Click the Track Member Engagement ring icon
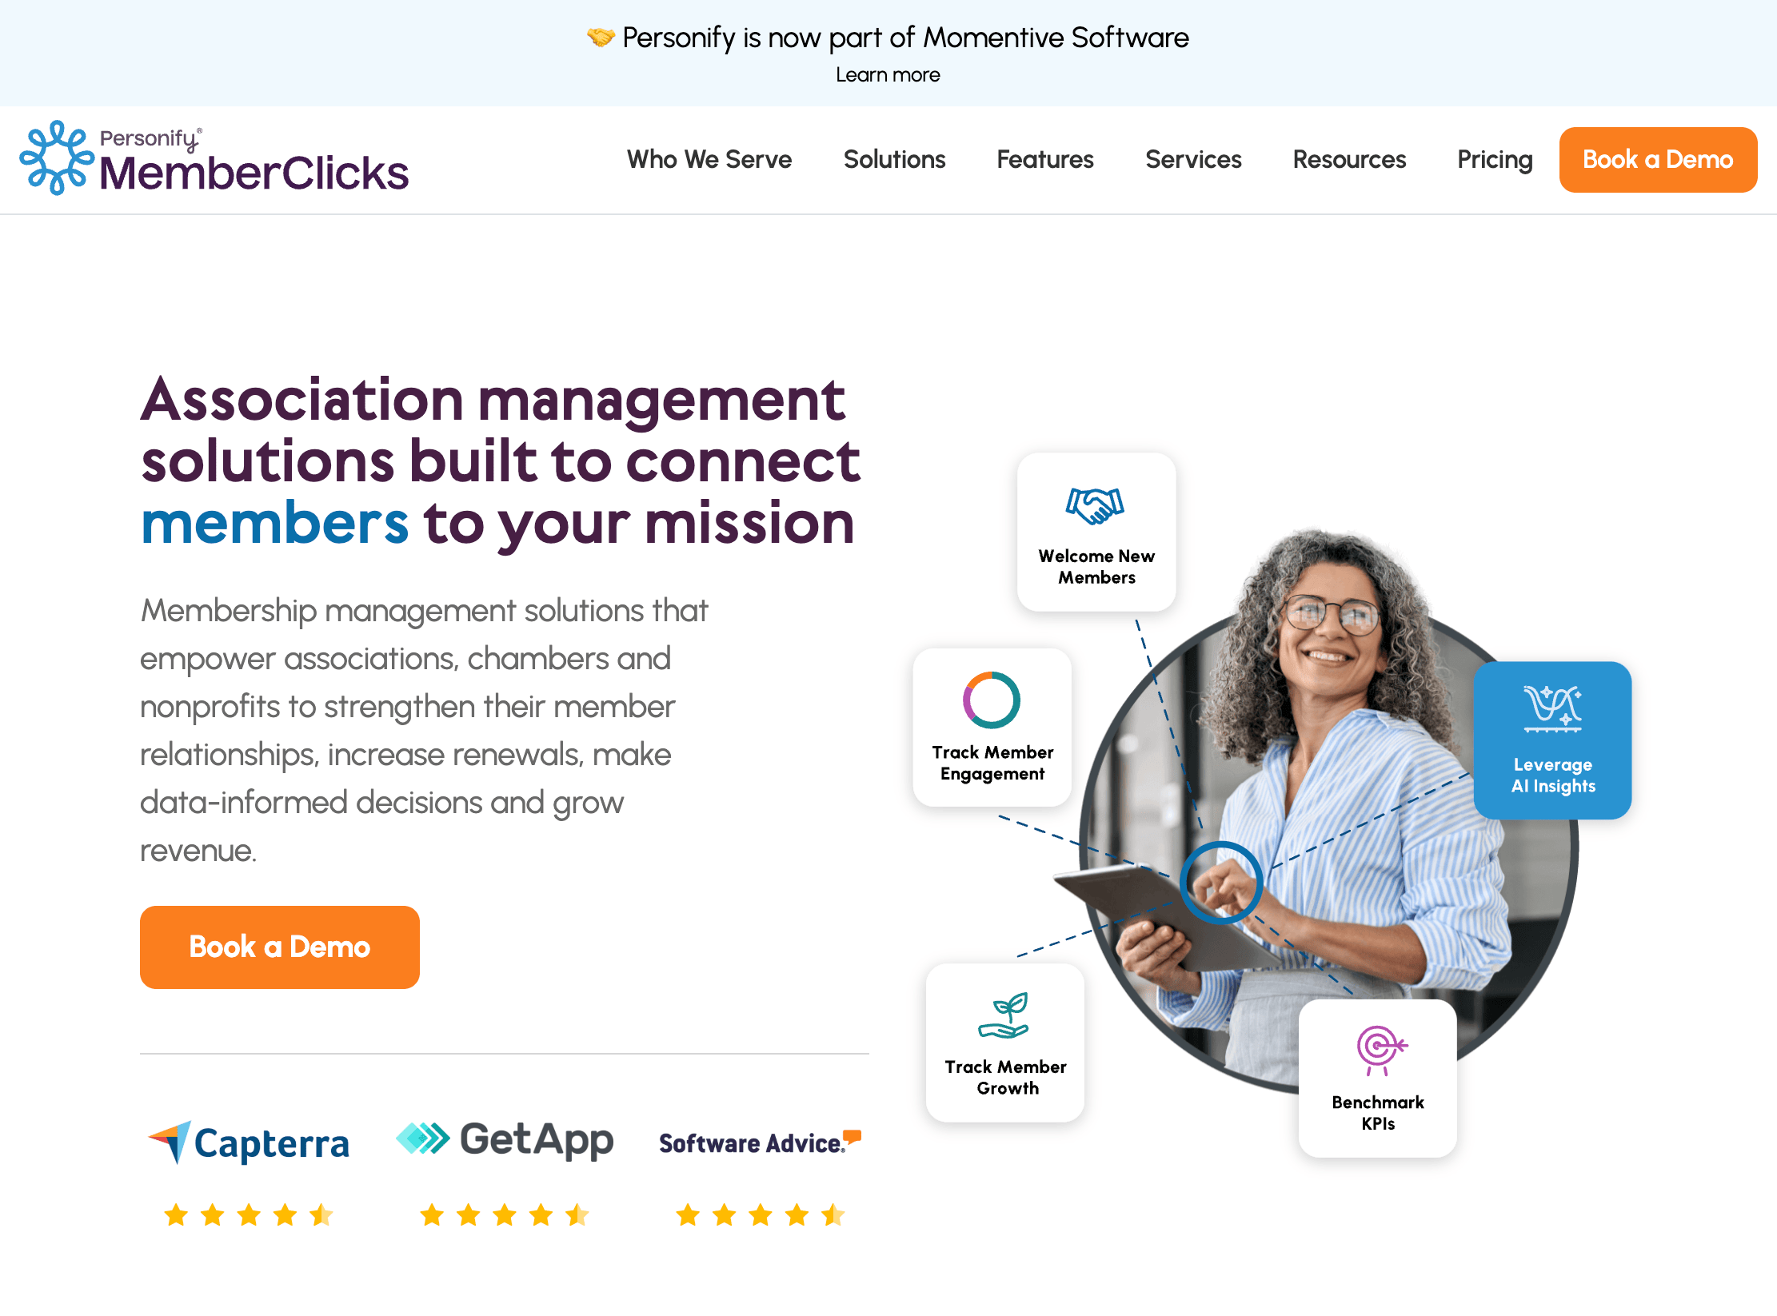Viewport: 1777px width, 1316px height. point(991,700)
